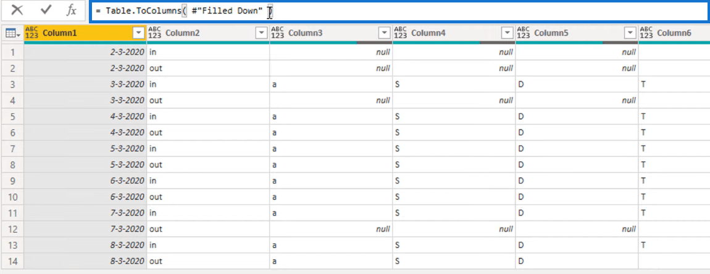
Task: Open Column2 filter dropdown
Action: [262, 33]
